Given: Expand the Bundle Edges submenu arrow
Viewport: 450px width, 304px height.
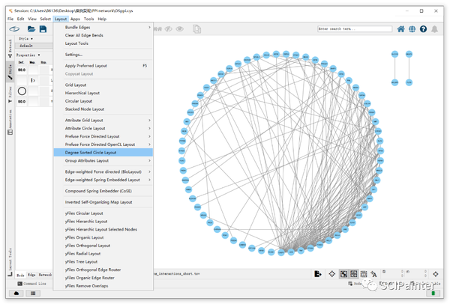Looking at the screenshot, I should click(x=149, y=27).
